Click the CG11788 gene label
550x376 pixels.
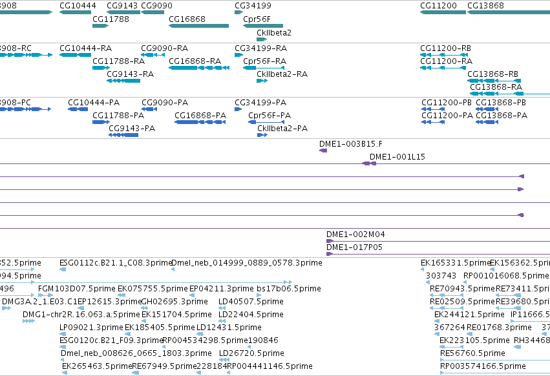[111, 19]
